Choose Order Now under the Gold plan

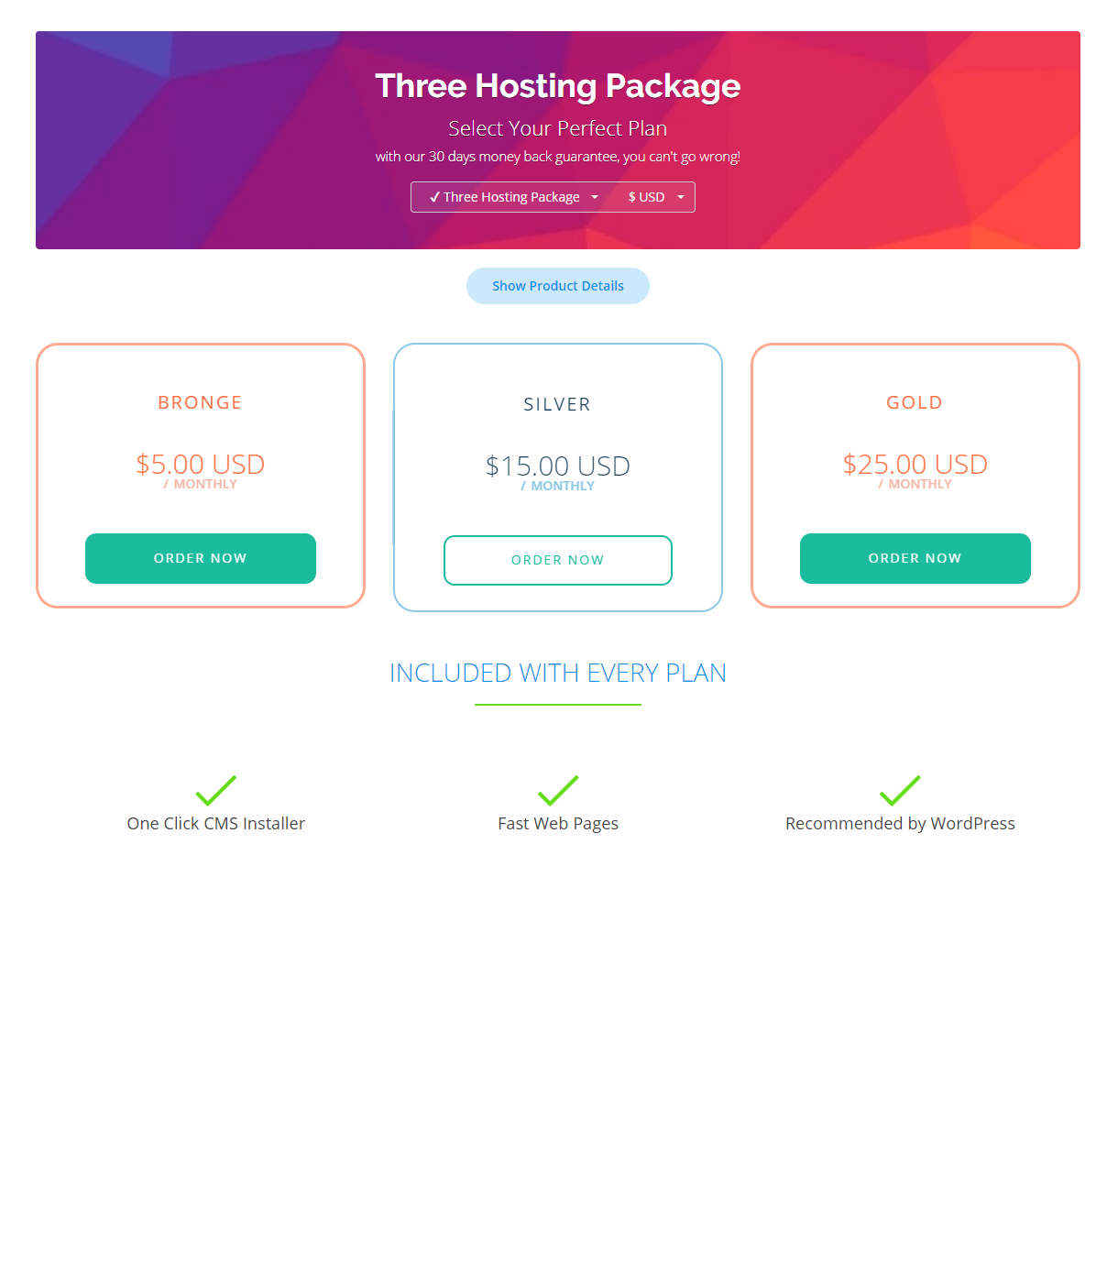pos(915,558)
